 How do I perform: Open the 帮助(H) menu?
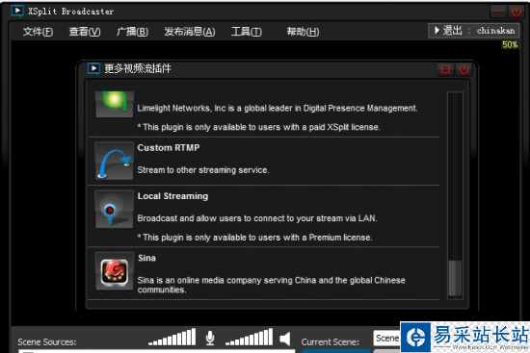click(303, 32)
